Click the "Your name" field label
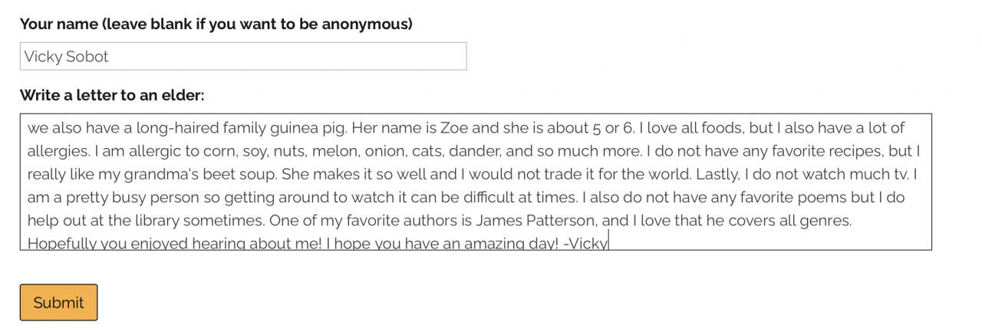The image size is (982, 332). 216,24
